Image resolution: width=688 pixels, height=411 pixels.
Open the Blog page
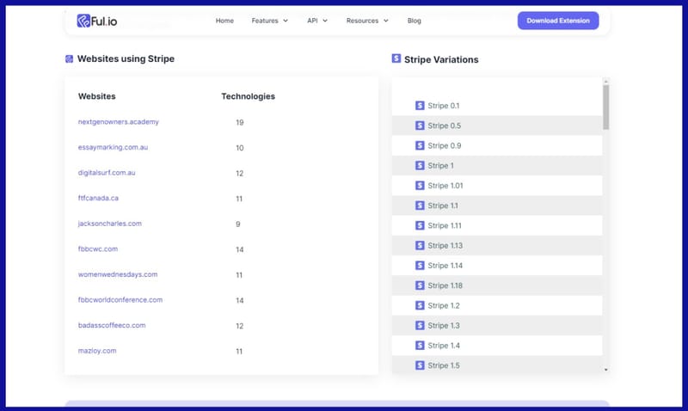[x=414, y=21]
